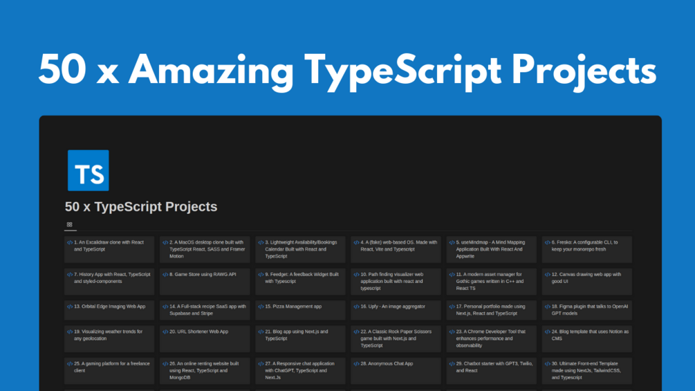This screenshot has height=391, width=695.
Task: Open card 1 Excalidraw clone with React
Action: point(109,250)
